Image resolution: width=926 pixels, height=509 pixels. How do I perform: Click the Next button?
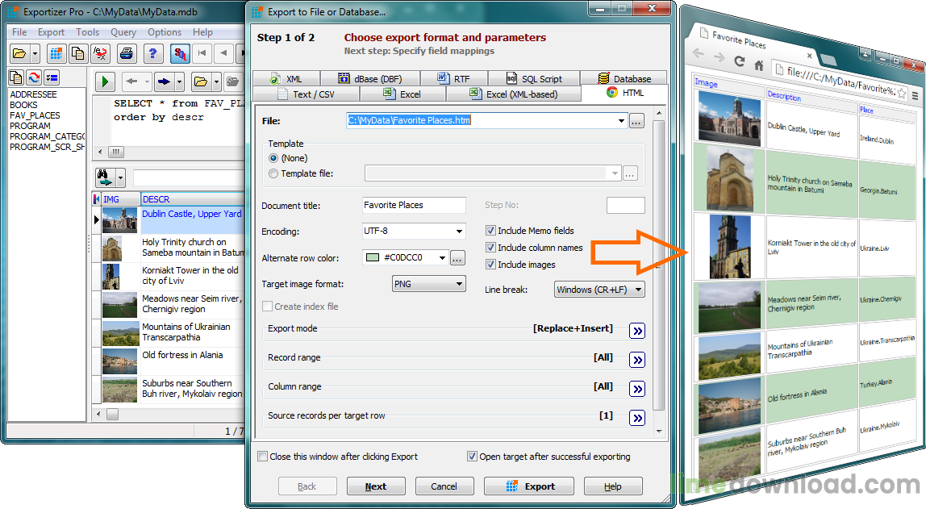tap(376, 486)
